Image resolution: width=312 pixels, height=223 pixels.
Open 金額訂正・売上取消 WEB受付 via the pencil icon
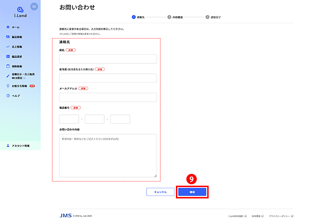pos(8,76)
